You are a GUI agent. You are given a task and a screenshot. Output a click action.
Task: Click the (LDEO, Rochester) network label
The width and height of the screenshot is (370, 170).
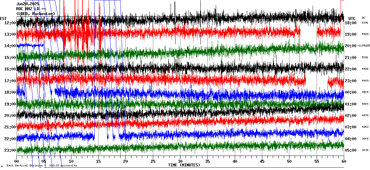(x=35, y=14)
